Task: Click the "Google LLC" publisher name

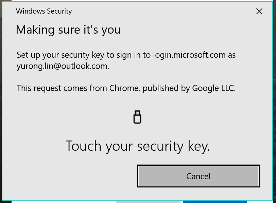Action: coord(213,88)
